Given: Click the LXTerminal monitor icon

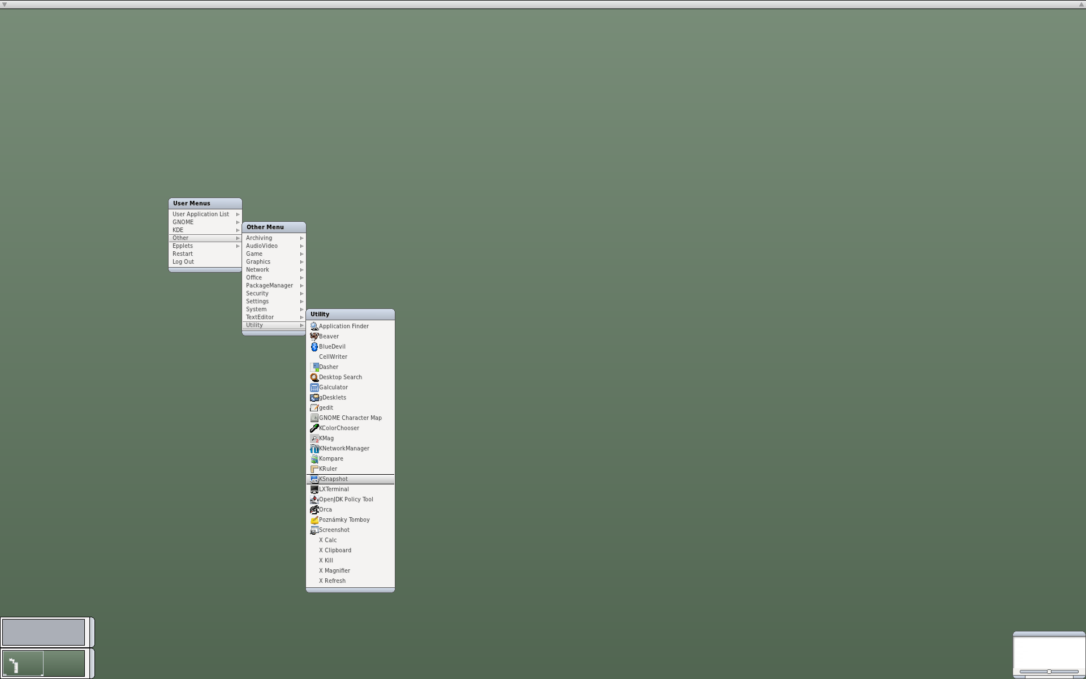Looking at the screenshot, I should point(314,489).
